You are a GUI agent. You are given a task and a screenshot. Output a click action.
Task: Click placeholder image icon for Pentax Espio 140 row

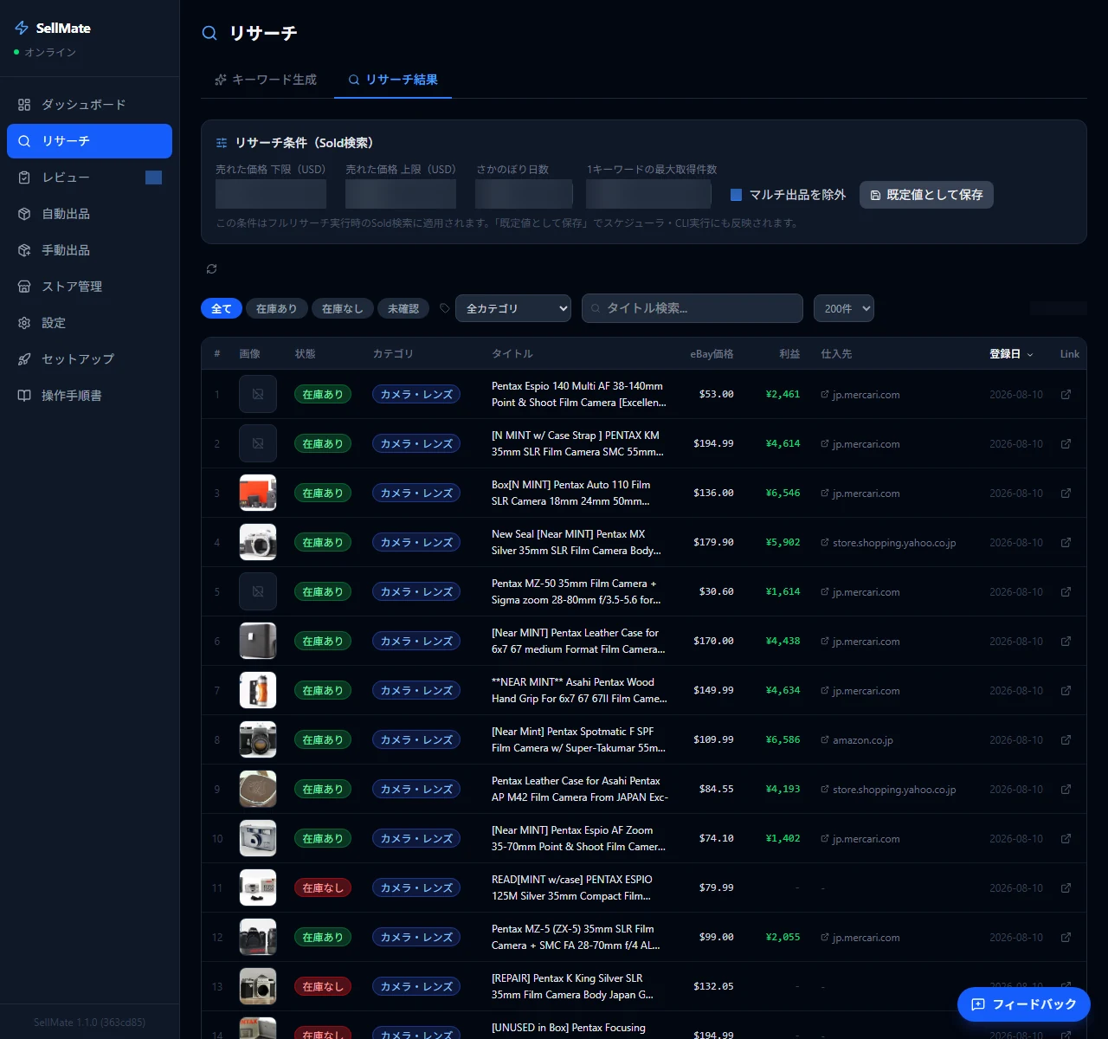click(258, 394)
